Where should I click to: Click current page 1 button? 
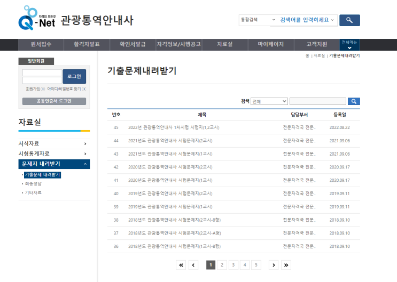211,265
